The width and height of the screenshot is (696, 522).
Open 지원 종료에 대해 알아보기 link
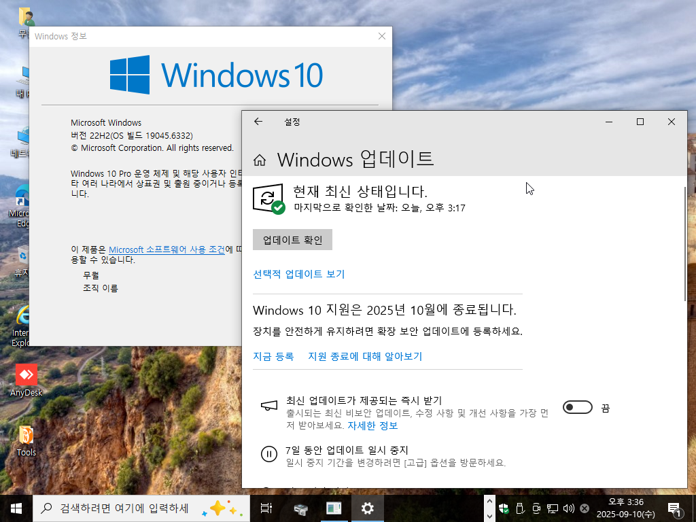(x=365, y=356)
